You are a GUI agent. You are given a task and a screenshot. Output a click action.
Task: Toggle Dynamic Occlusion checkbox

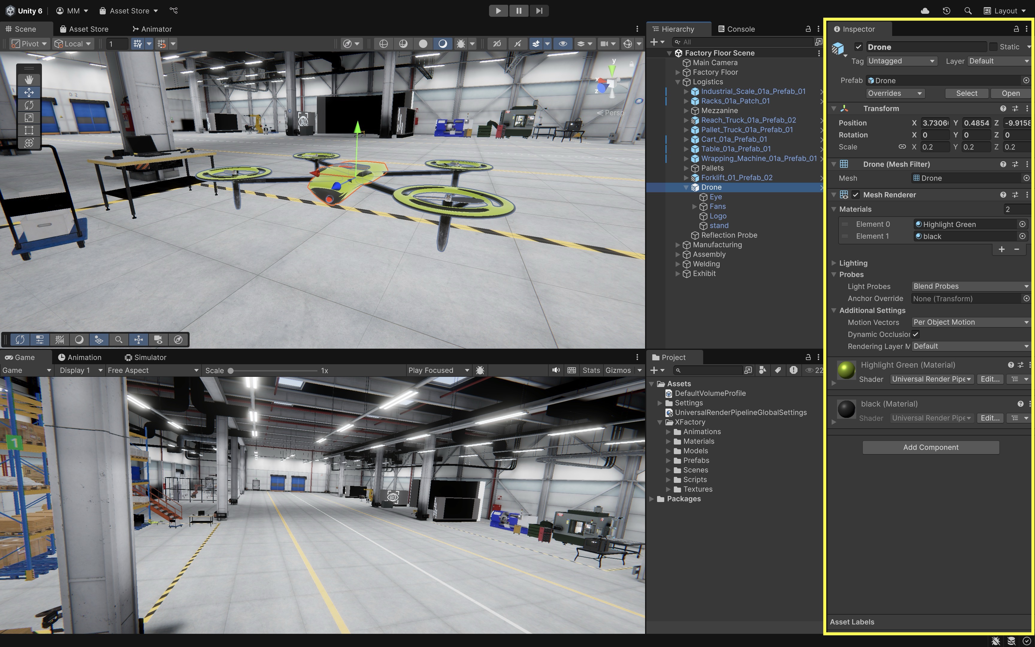[x=916, y=334]
